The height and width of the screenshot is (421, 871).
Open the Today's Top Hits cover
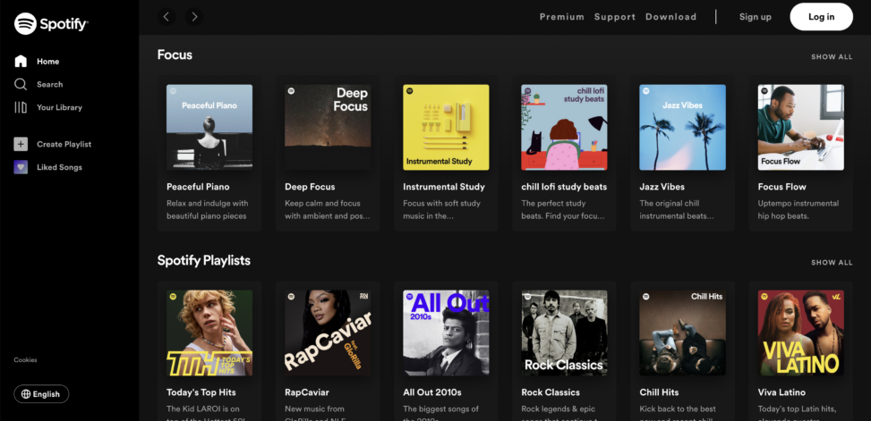[x=209, y=333]
